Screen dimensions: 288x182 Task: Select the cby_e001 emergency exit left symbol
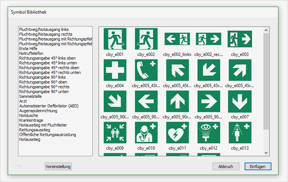[x=115, y=39]
